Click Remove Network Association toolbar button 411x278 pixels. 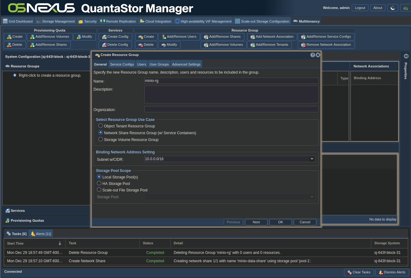[326, 45]
